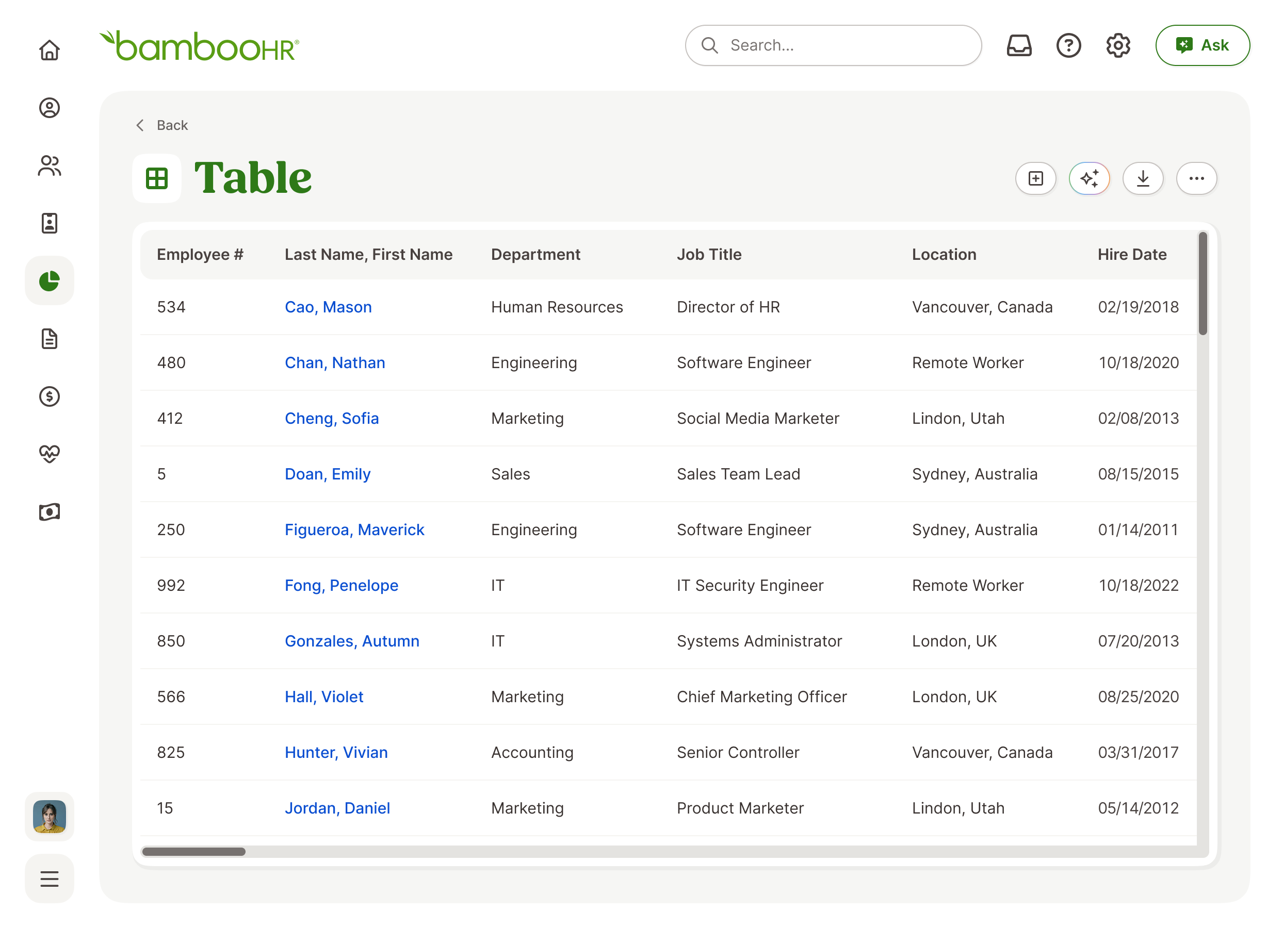Sort by Last Name, First Name header

click(x=368, y=255)
